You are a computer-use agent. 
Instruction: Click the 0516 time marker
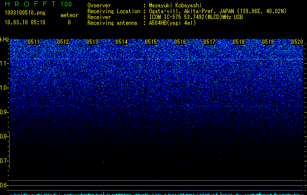(x=180, y=42)
